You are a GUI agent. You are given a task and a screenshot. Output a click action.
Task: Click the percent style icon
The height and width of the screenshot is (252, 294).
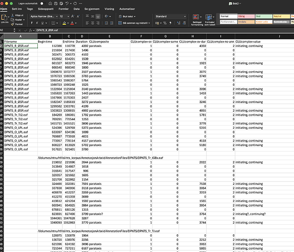[165, 23]
